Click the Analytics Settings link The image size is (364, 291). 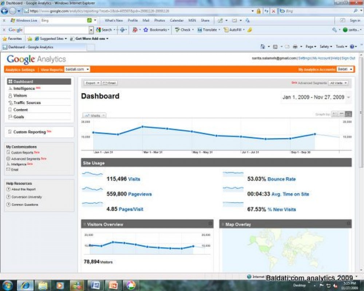pyautogui.click(x=20, y=69)
